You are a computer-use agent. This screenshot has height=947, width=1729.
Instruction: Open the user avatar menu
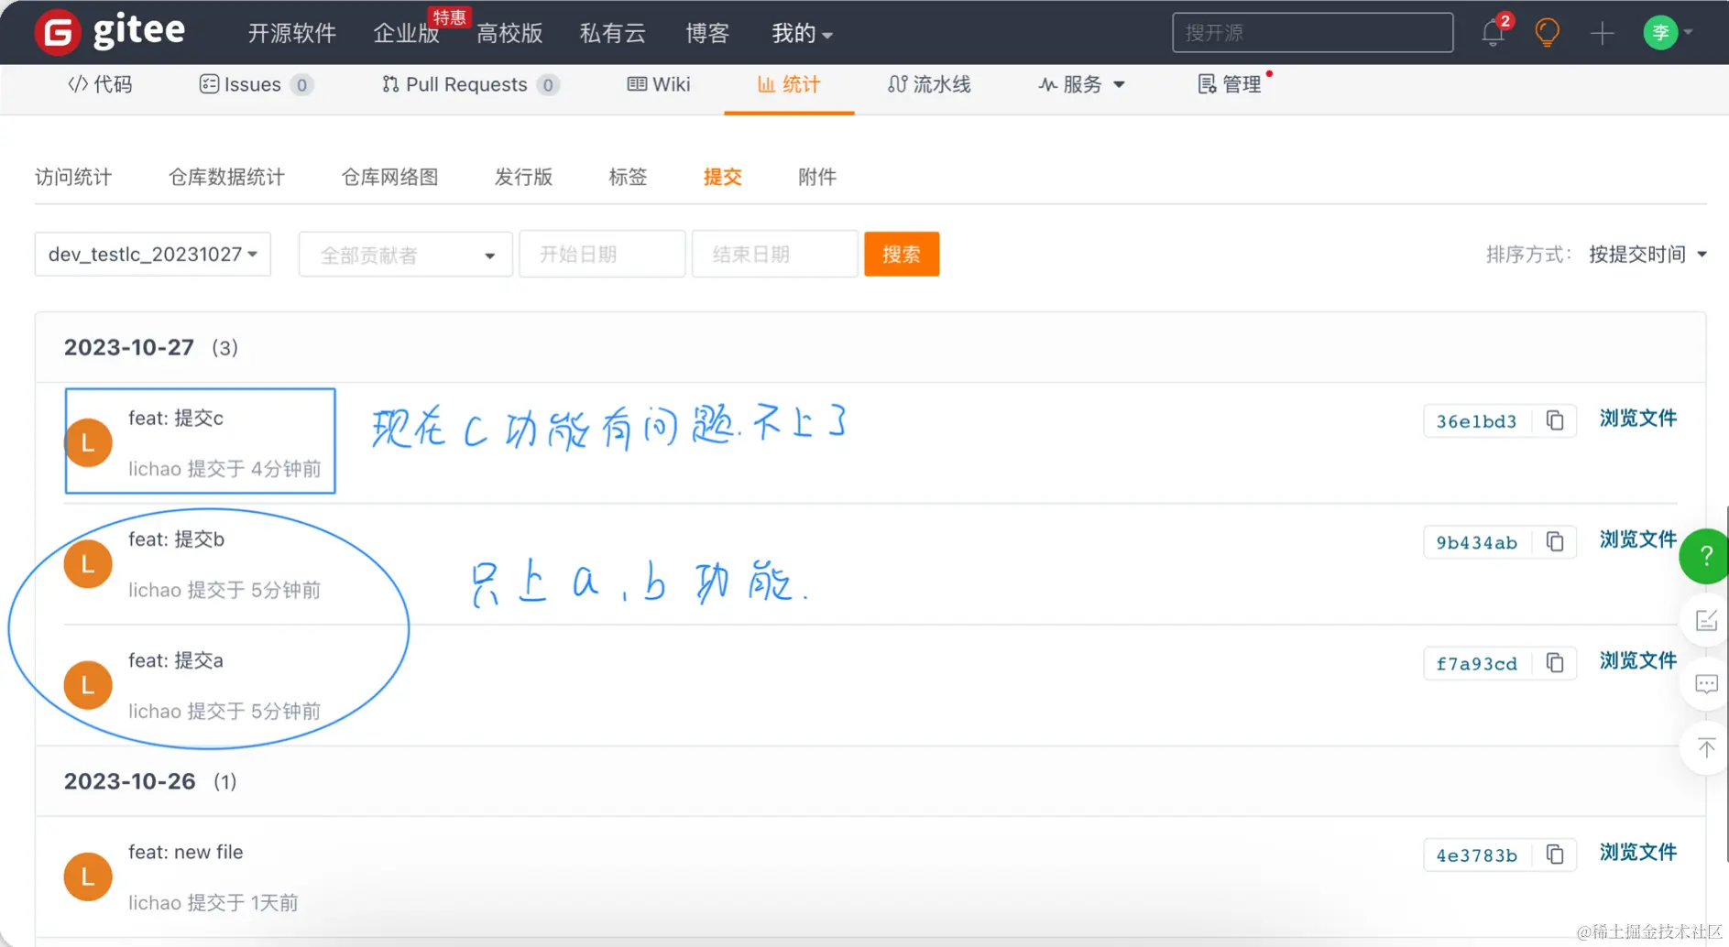(x=1667, y=33)
